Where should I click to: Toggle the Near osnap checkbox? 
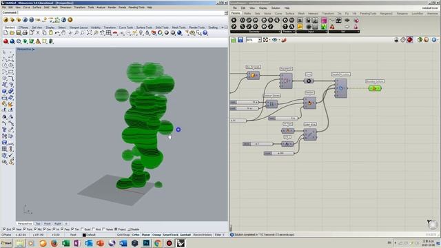point(14,229)
